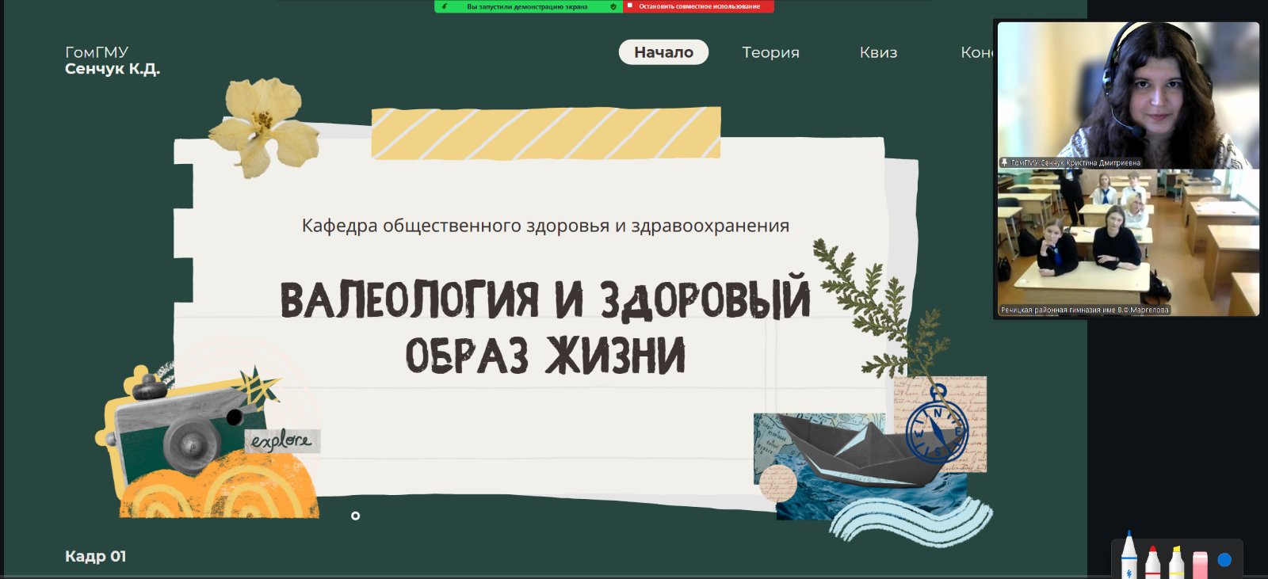This screenshot has width=1268, height=579.
Task: Switch to the Теория tab
Action: [x=770, y=52]
